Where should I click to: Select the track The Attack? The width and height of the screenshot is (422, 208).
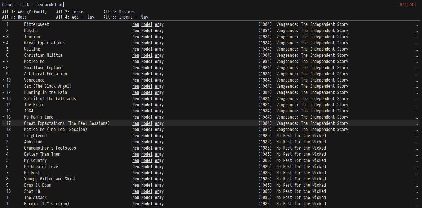[211, 197]
